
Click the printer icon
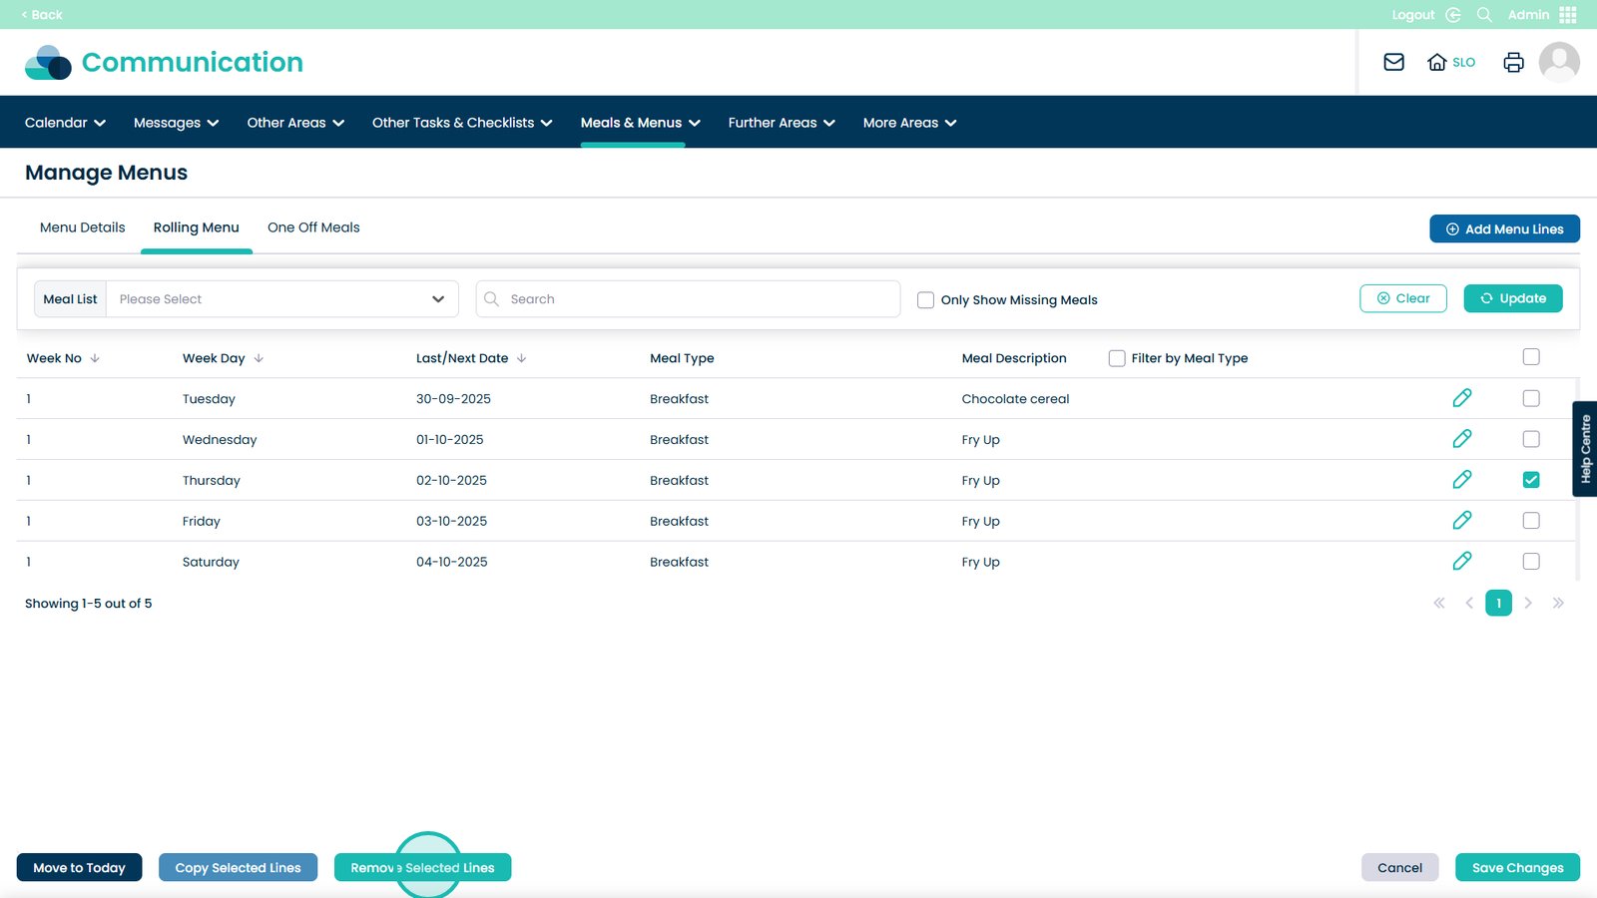pos(1513,62)
